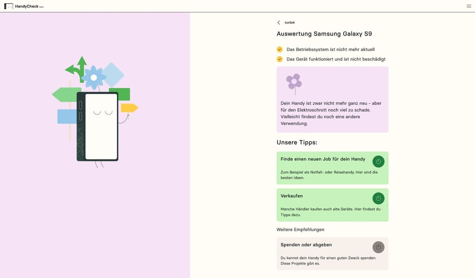The width and height of the screenshot is (475, 278).
Task: Open the hamburger menu icon
Action: (469, 6)
